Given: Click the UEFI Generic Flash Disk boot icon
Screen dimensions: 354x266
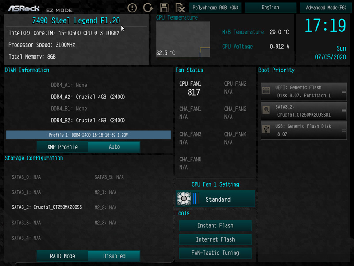Looking at the screenshot, I should (266, 90).
